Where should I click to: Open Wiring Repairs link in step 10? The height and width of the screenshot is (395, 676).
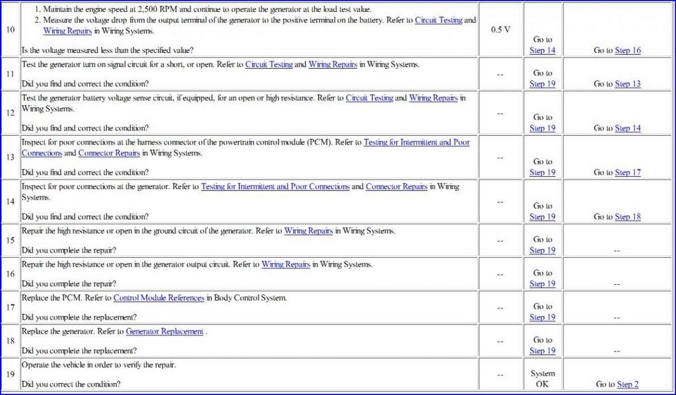(67, 31)
